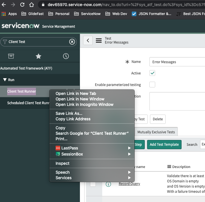The image size is (205, 202).
Task: Open the GlideFast bookmark folder
Action: pos(32,14)
